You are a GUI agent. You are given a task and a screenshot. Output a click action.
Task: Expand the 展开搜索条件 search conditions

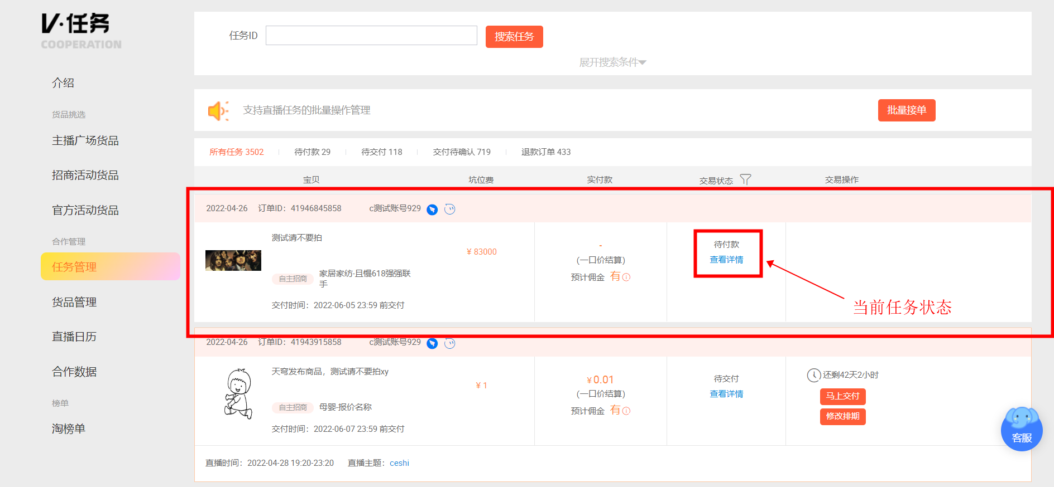[612, 62]
